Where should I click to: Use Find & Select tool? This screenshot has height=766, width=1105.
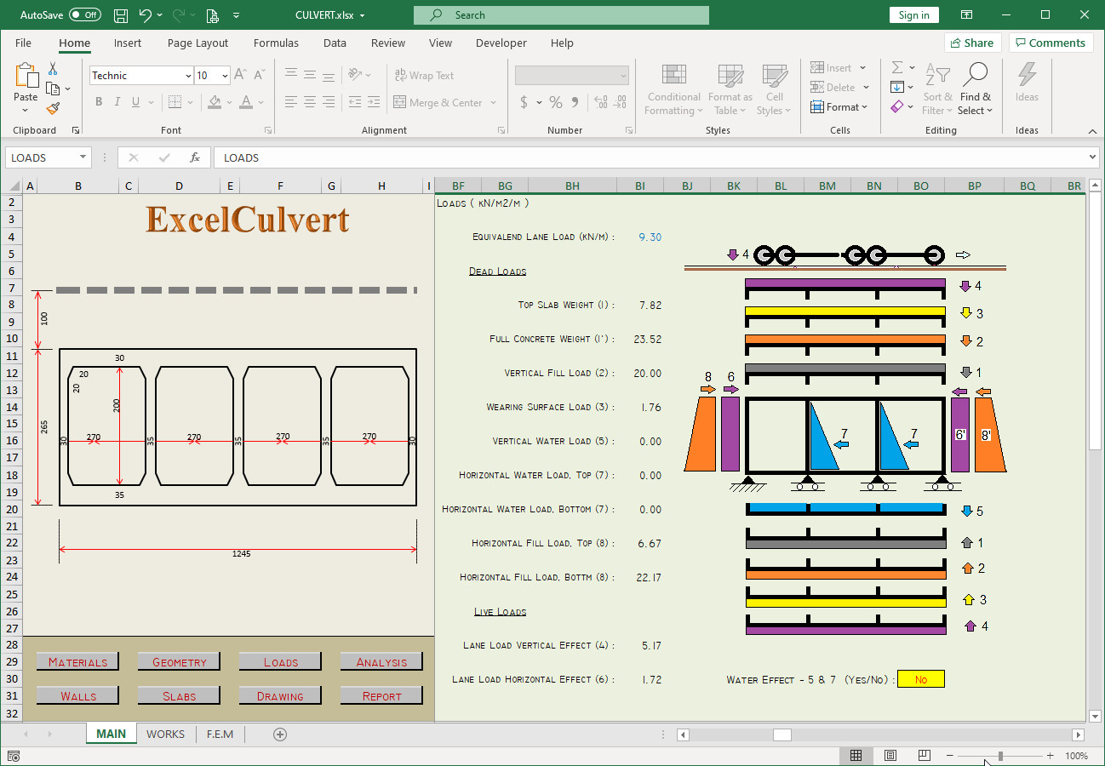976,89
